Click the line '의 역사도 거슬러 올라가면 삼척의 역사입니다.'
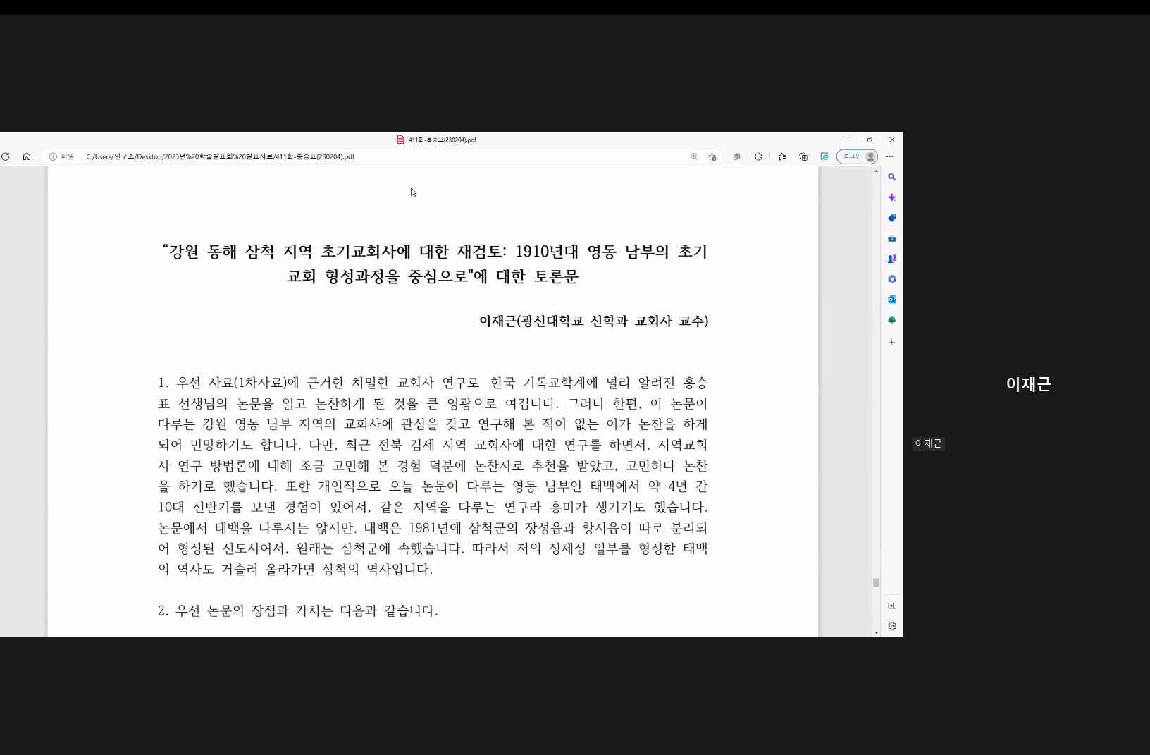 295,569
